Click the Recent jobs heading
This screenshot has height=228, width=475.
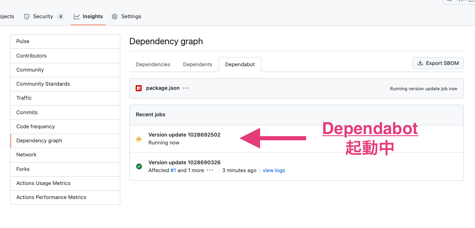[151, 115]
